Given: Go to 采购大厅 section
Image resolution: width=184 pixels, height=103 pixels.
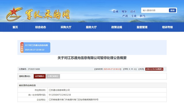Looking at the screenshot, I should [x=66, y=27].
